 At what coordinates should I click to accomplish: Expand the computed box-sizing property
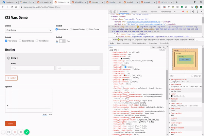(170, 89)
